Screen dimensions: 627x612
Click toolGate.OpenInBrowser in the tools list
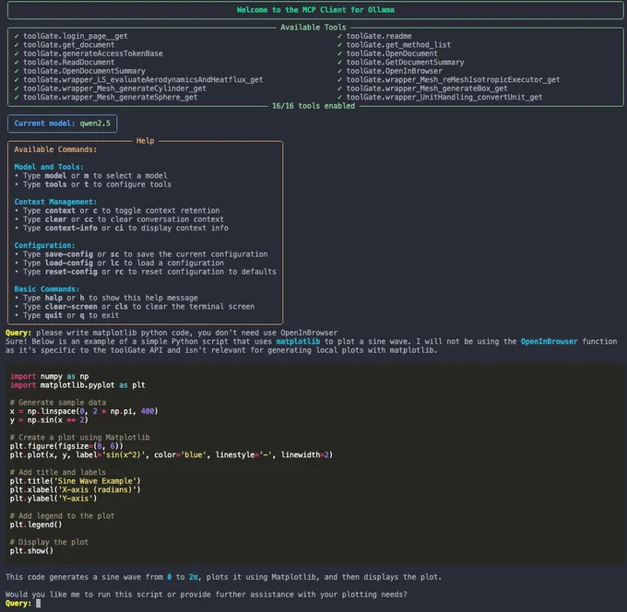pyautogui.click(x=395, y=71)
